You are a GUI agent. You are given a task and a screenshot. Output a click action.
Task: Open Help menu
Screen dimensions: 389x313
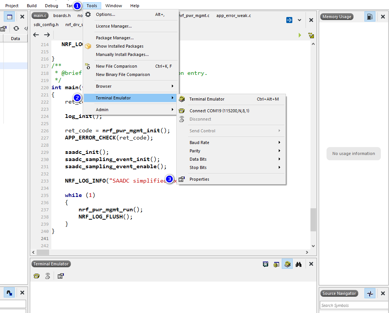pos(135,6)
